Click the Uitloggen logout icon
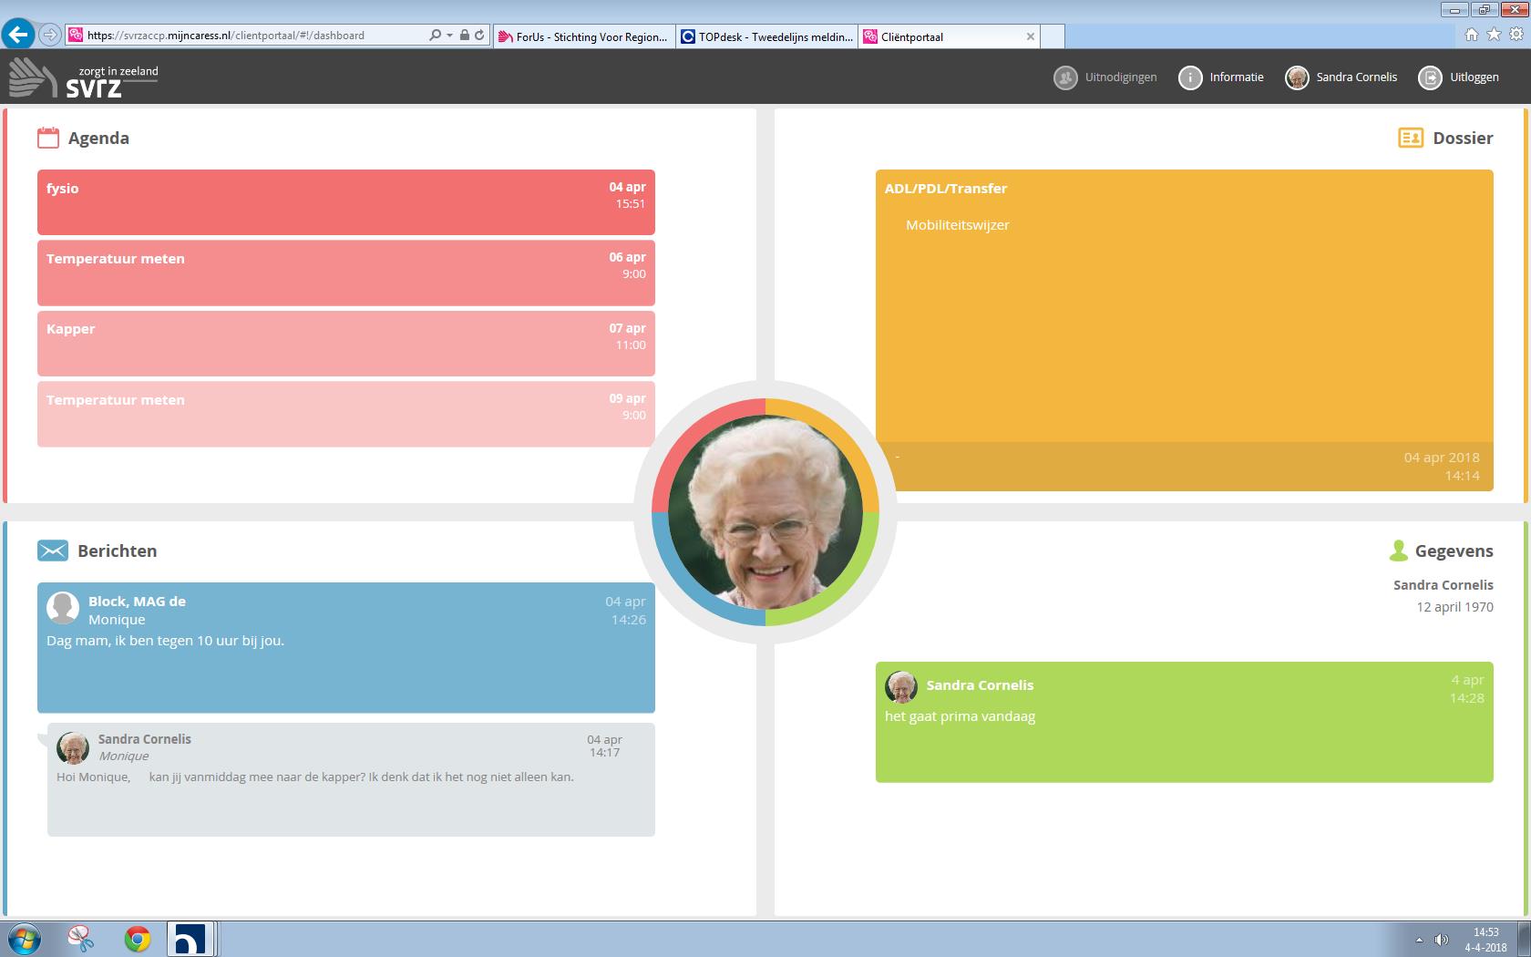The image size is (1531, 957). click(1430, 77)
